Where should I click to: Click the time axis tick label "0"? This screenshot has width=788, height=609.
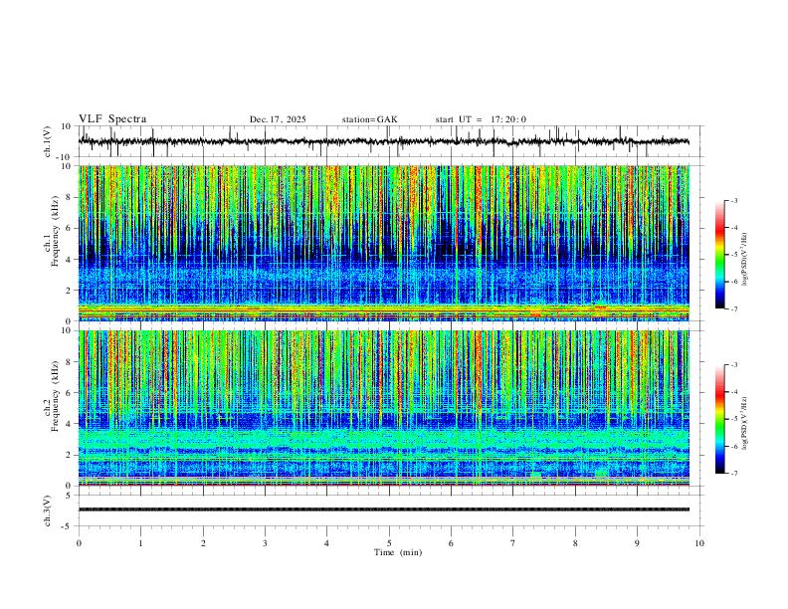click(79, 543)
